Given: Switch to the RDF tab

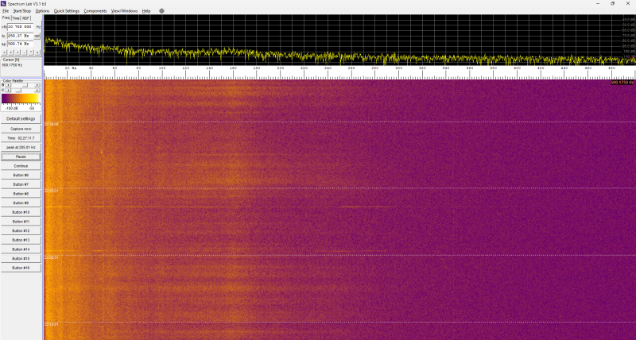Looking at the screenshot, I should tap(26, 18).
